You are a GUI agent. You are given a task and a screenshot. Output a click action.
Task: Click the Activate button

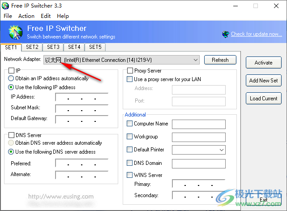click(264, 63)
